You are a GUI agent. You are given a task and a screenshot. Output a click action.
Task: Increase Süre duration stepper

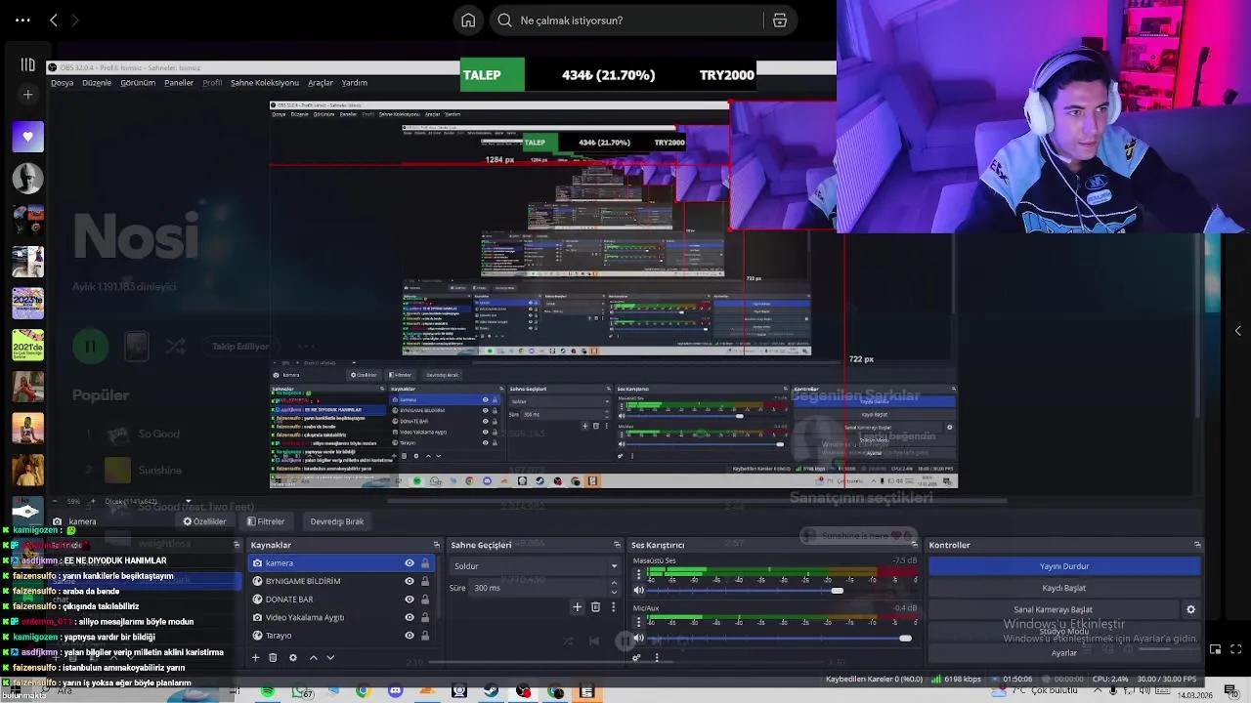614,584
